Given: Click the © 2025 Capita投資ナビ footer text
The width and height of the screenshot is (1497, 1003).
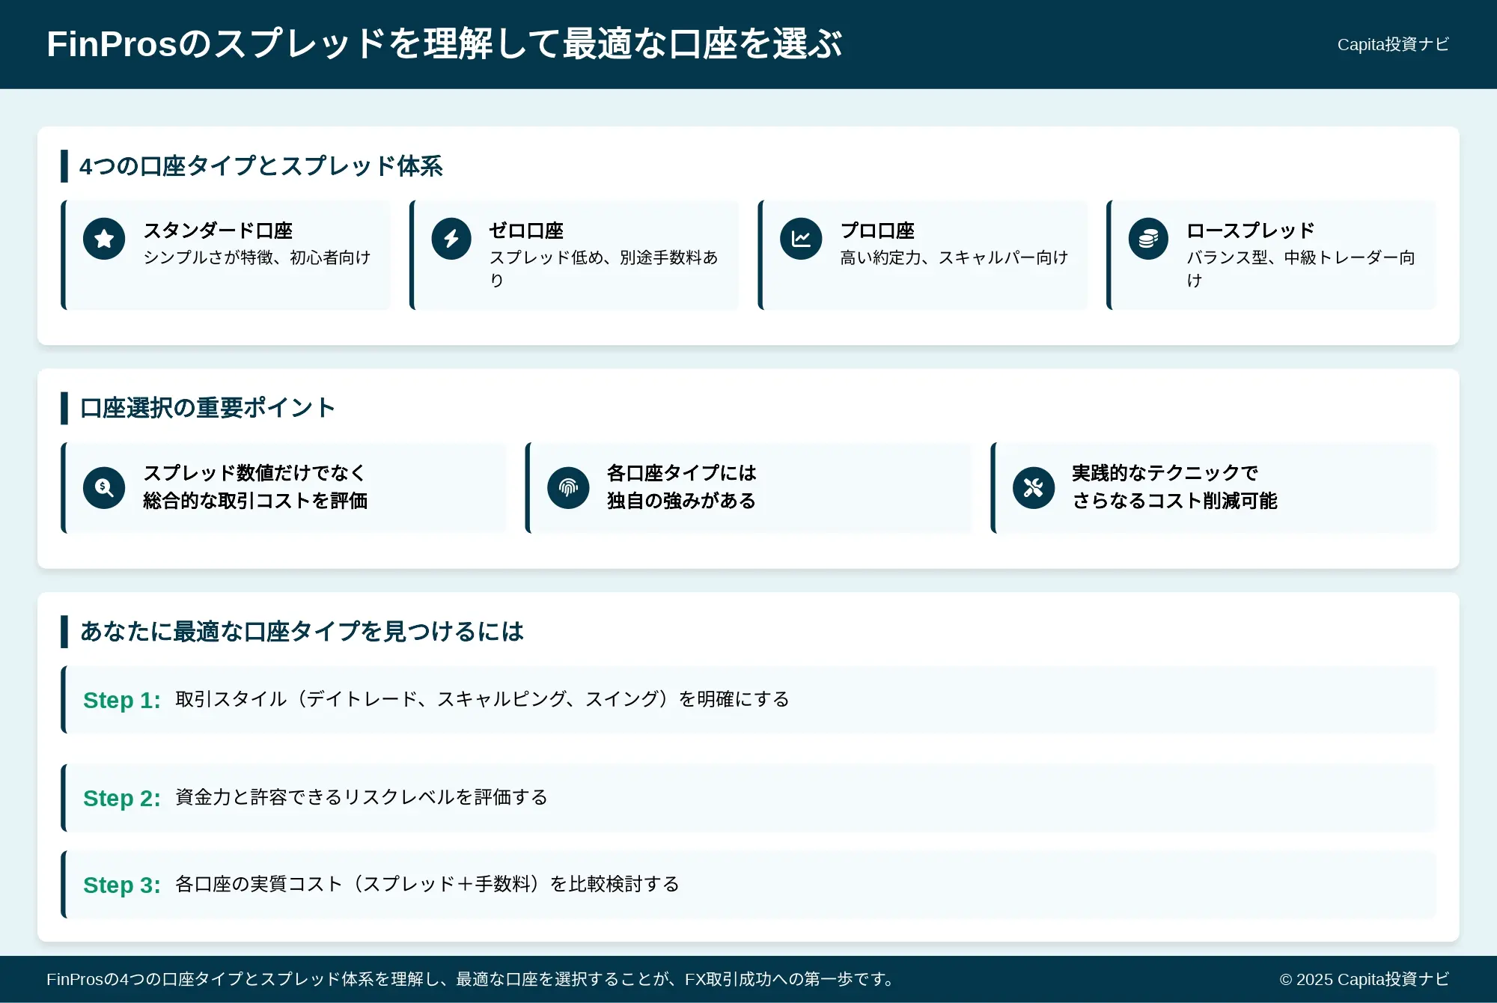Looking at the screenshot, I should tap(1365, 979).
